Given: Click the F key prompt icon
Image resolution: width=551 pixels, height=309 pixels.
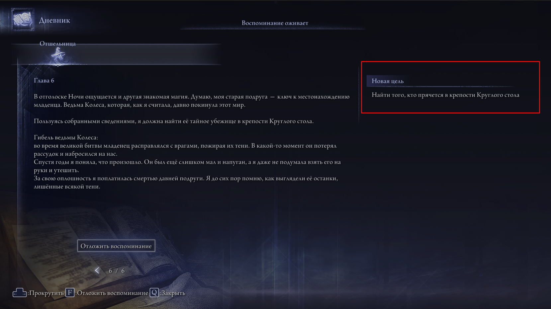Looking at the screenshot, I should [70, 293].
